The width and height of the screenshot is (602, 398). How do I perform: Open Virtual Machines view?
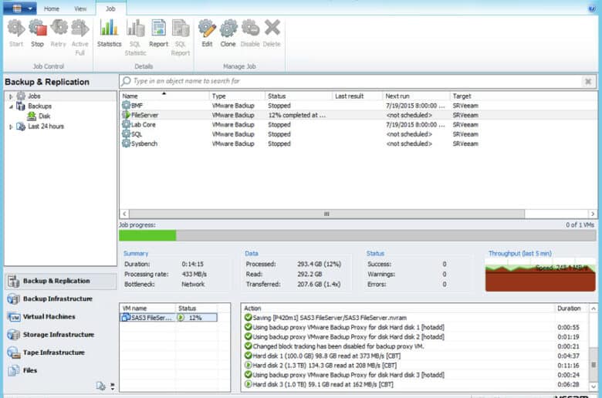61,317
